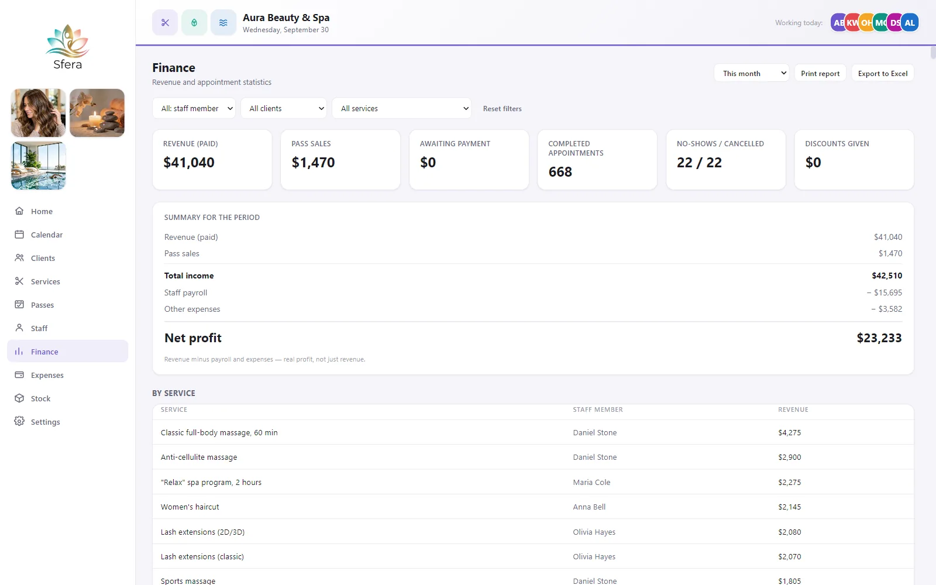Click the Net profit $23,233 value
This screenshot has height=585, width=936.
(x=879, y=338)
